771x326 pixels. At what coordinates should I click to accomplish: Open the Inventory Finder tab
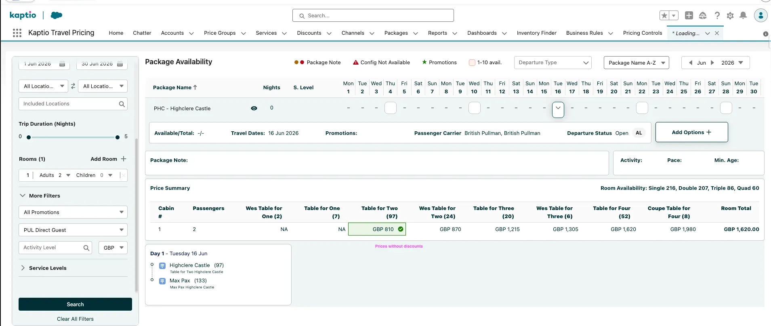tap(536, 33)
